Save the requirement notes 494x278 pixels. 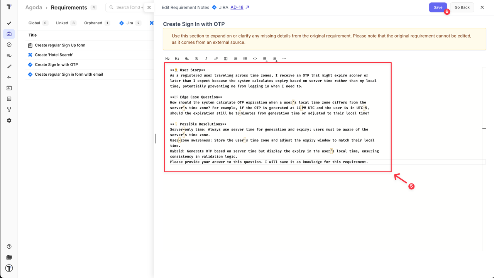[x=438, y=7]
